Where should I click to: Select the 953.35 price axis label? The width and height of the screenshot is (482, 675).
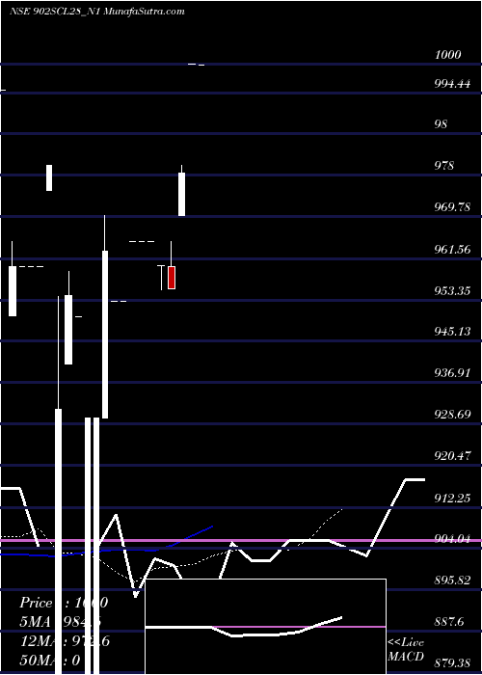[x=452, y=291]
